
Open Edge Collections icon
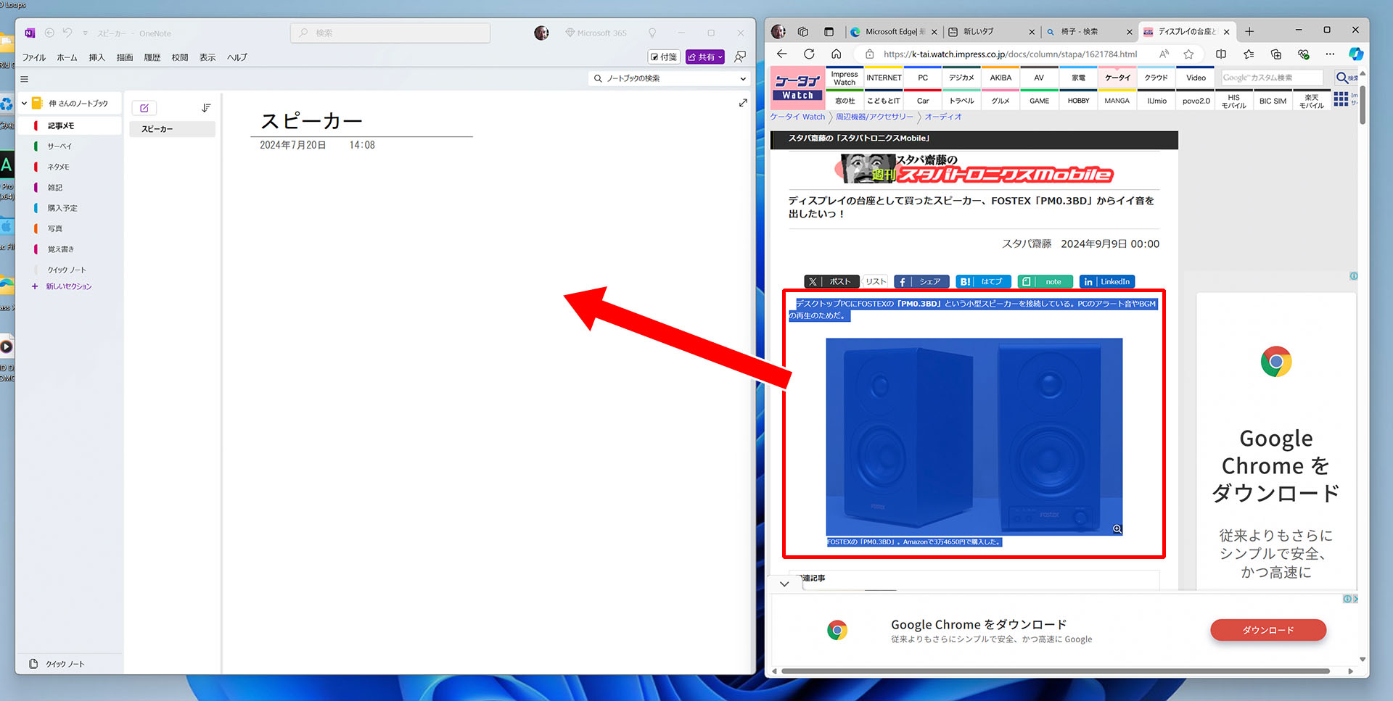pyautogui.click(x=1276, y=54)
